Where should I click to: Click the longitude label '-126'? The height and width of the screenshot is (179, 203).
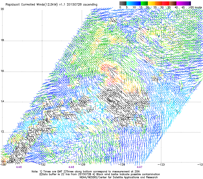pyautogui.click(x=122, y=165)
